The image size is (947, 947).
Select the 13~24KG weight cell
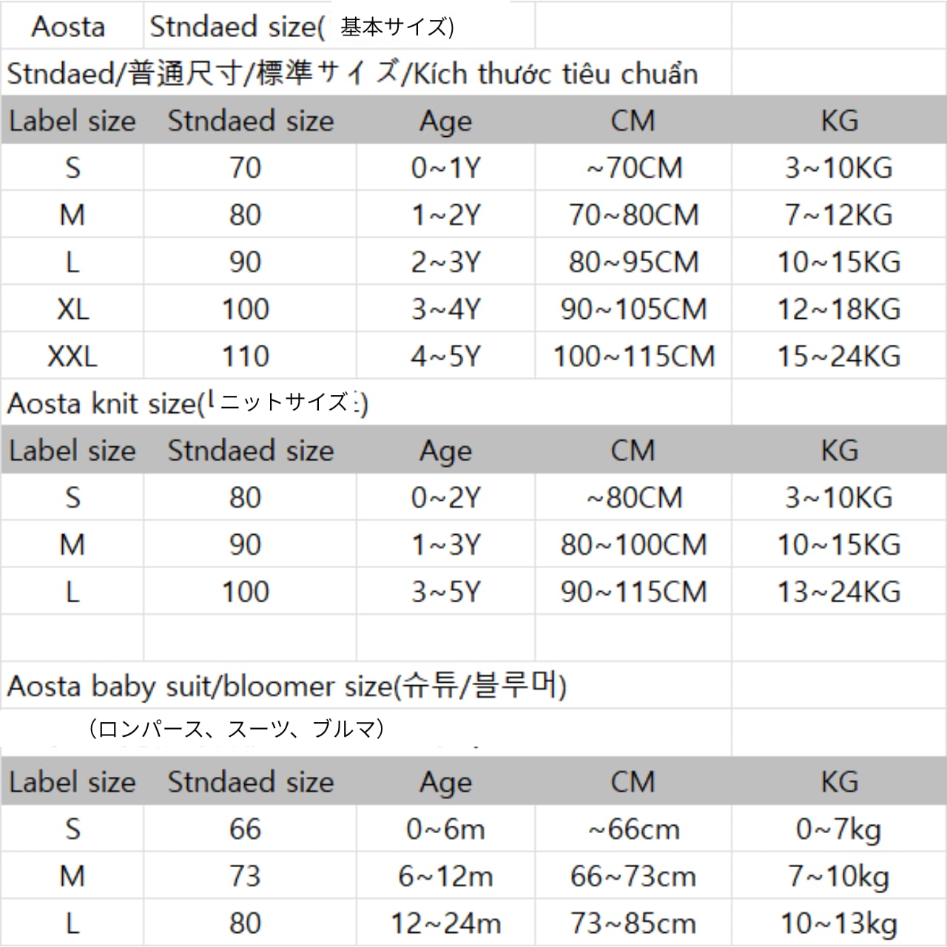(x=838, y=592)
